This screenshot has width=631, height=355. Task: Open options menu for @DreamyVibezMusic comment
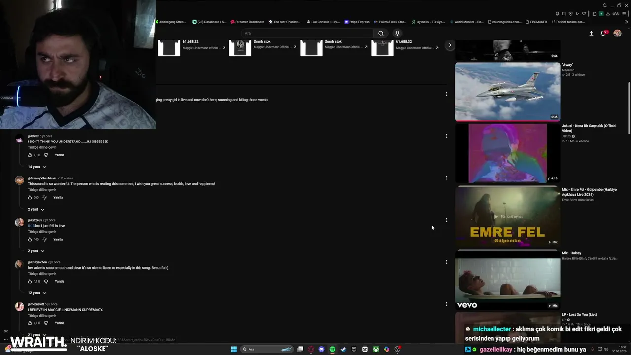click(446, 178)
